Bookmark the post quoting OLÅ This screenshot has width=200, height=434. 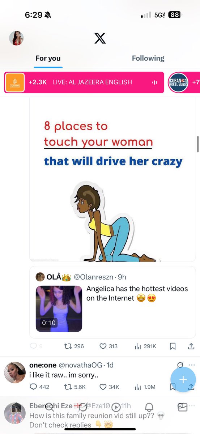point(173,346)
